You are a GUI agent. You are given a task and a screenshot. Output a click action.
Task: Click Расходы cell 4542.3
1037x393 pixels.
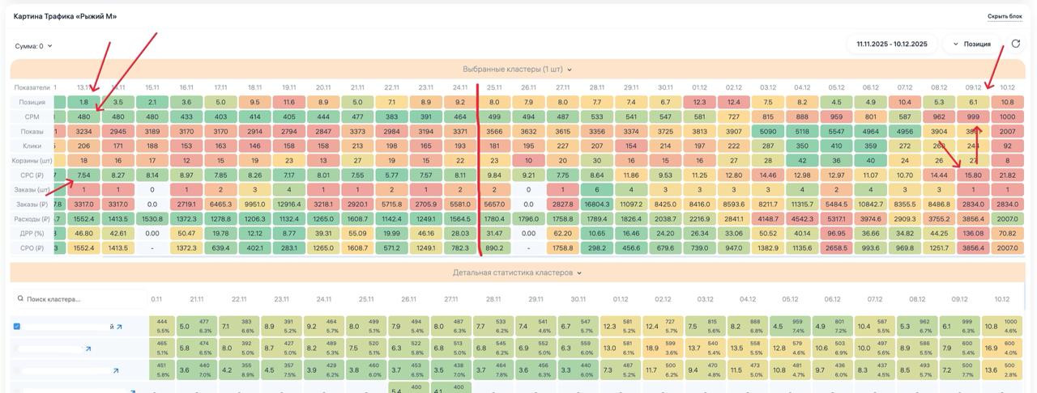802,218
